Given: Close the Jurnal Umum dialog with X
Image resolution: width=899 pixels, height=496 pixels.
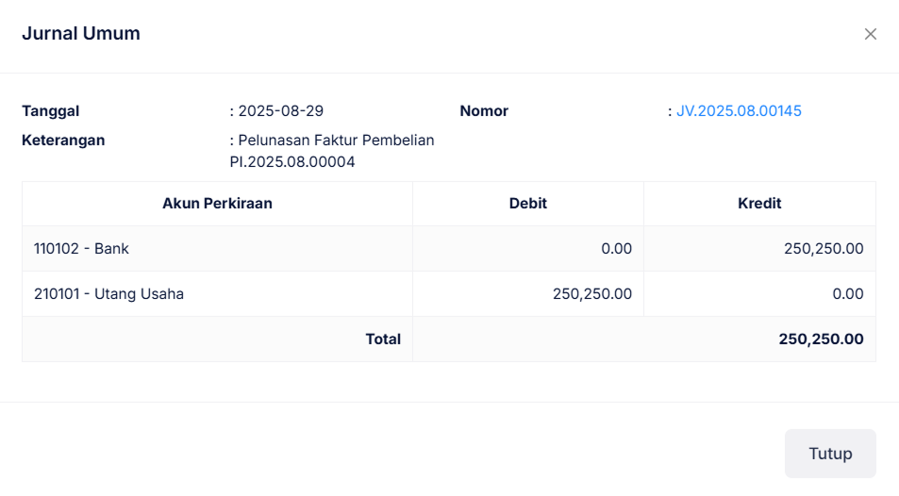Looking at the screenshot, I should [870, 34].
